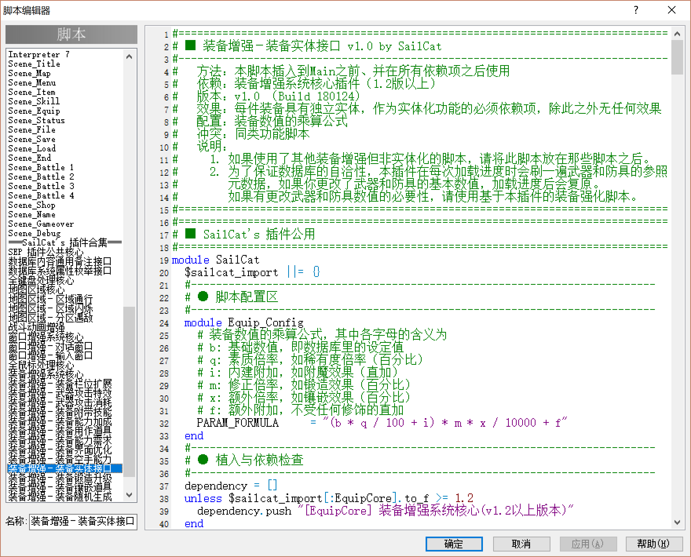Close the 脚本编辑器 dialog
Screen dimensions: 691x557
pos(672,10)
